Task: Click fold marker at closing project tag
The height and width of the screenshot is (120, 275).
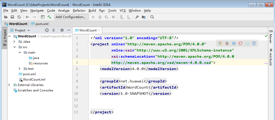Action: point(89,112)
